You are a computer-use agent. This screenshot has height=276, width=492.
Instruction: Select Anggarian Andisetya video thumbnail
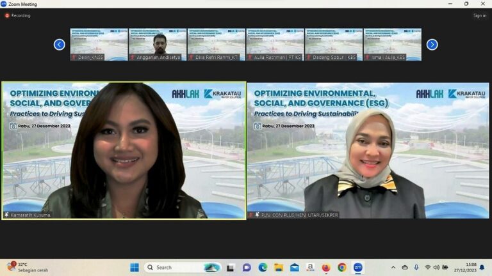click(x=158, y=45)
